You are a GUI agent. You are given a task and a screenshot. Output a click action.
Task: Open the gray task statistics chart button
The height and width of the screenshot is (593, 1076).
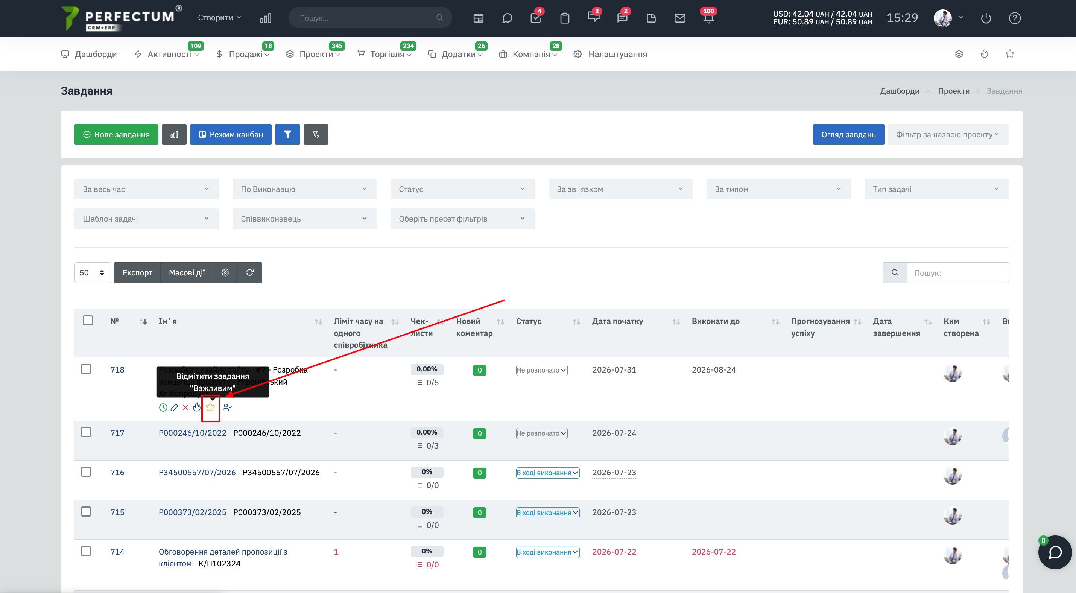174,134
